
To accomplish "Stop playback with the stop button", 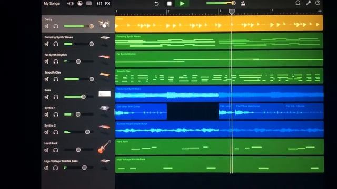I will point(170,4).
